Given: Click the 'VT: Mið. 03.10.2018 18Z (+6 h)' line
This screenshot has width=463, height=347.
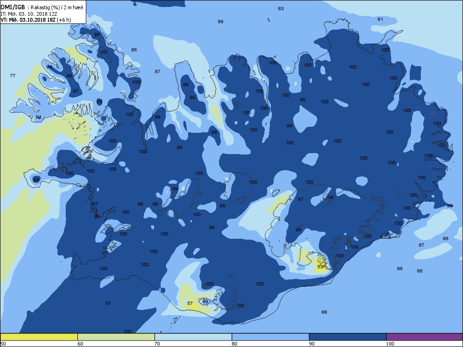Looking at the screenshot, I should click(x=36, y=20).
